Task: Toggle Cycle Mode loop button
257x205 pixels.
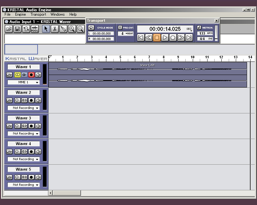Action: (91, 28)
